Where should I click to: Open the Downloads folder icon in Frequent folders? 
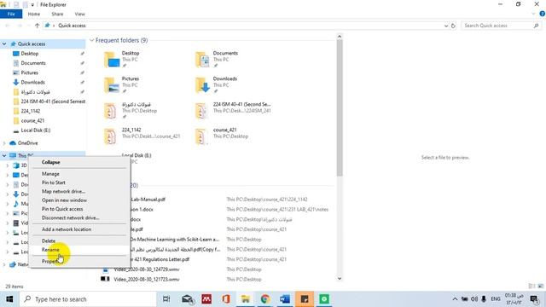point(203,85)
